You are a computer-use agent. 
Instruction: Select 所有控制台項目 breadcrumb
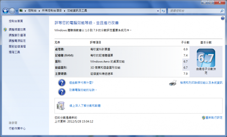coord(52,11)
